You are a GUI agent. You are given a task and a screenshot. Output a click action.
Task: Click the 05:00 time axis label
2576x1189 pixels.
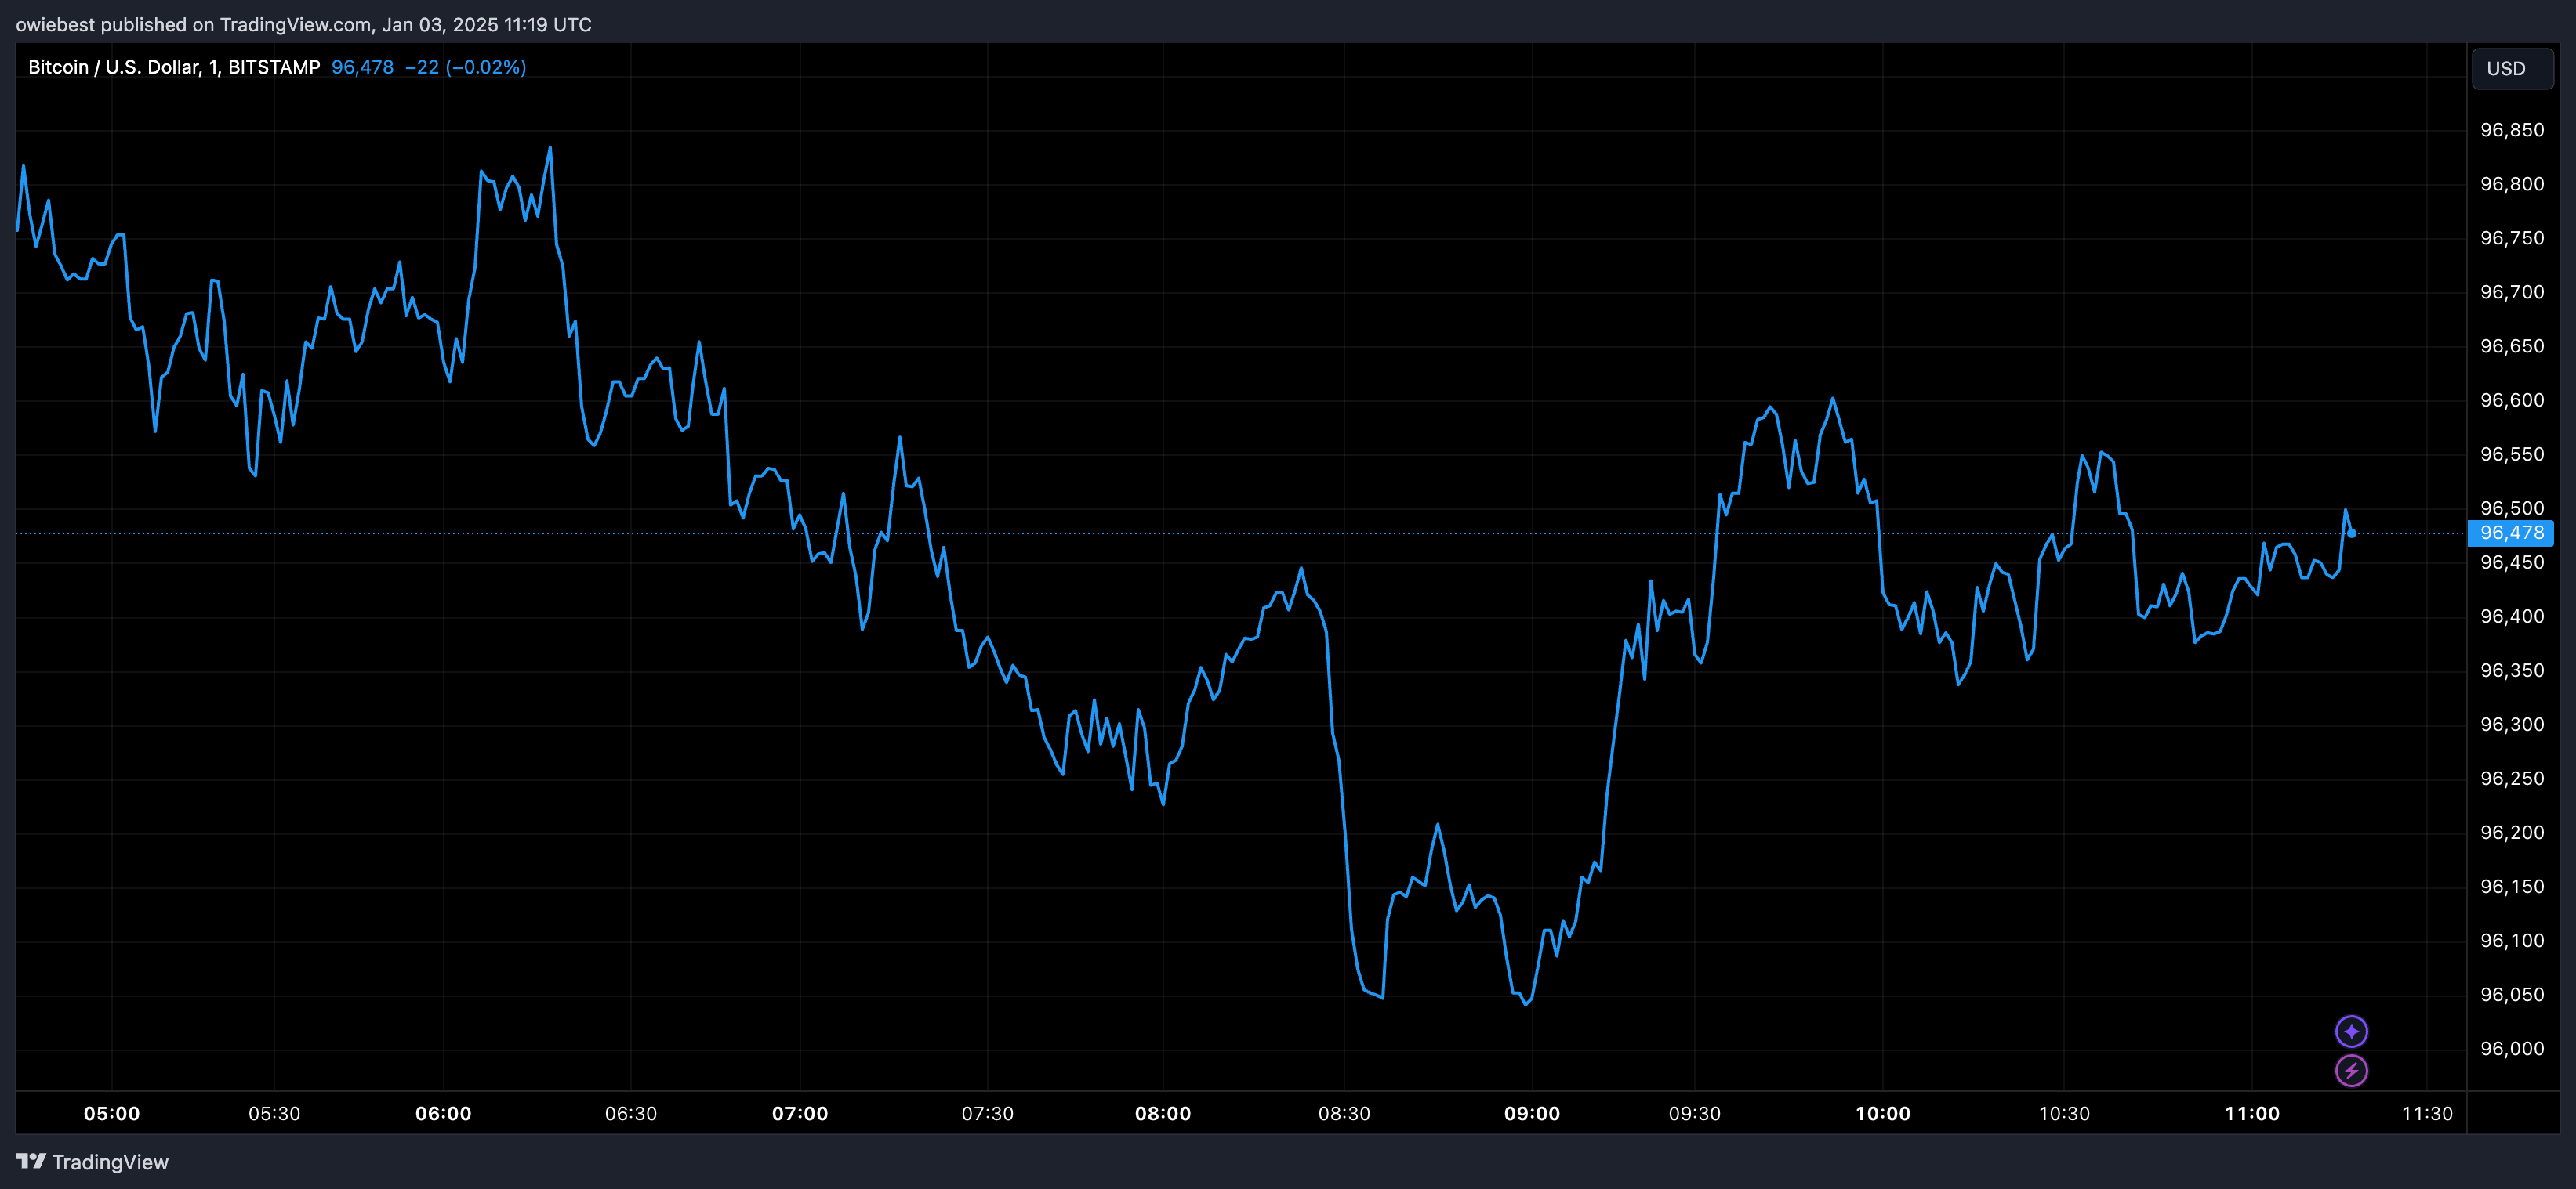coord(112,1113)
